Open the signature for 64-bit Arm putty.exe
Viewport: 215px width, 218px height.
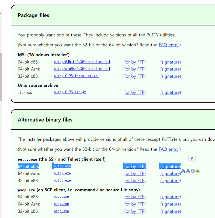171,173
